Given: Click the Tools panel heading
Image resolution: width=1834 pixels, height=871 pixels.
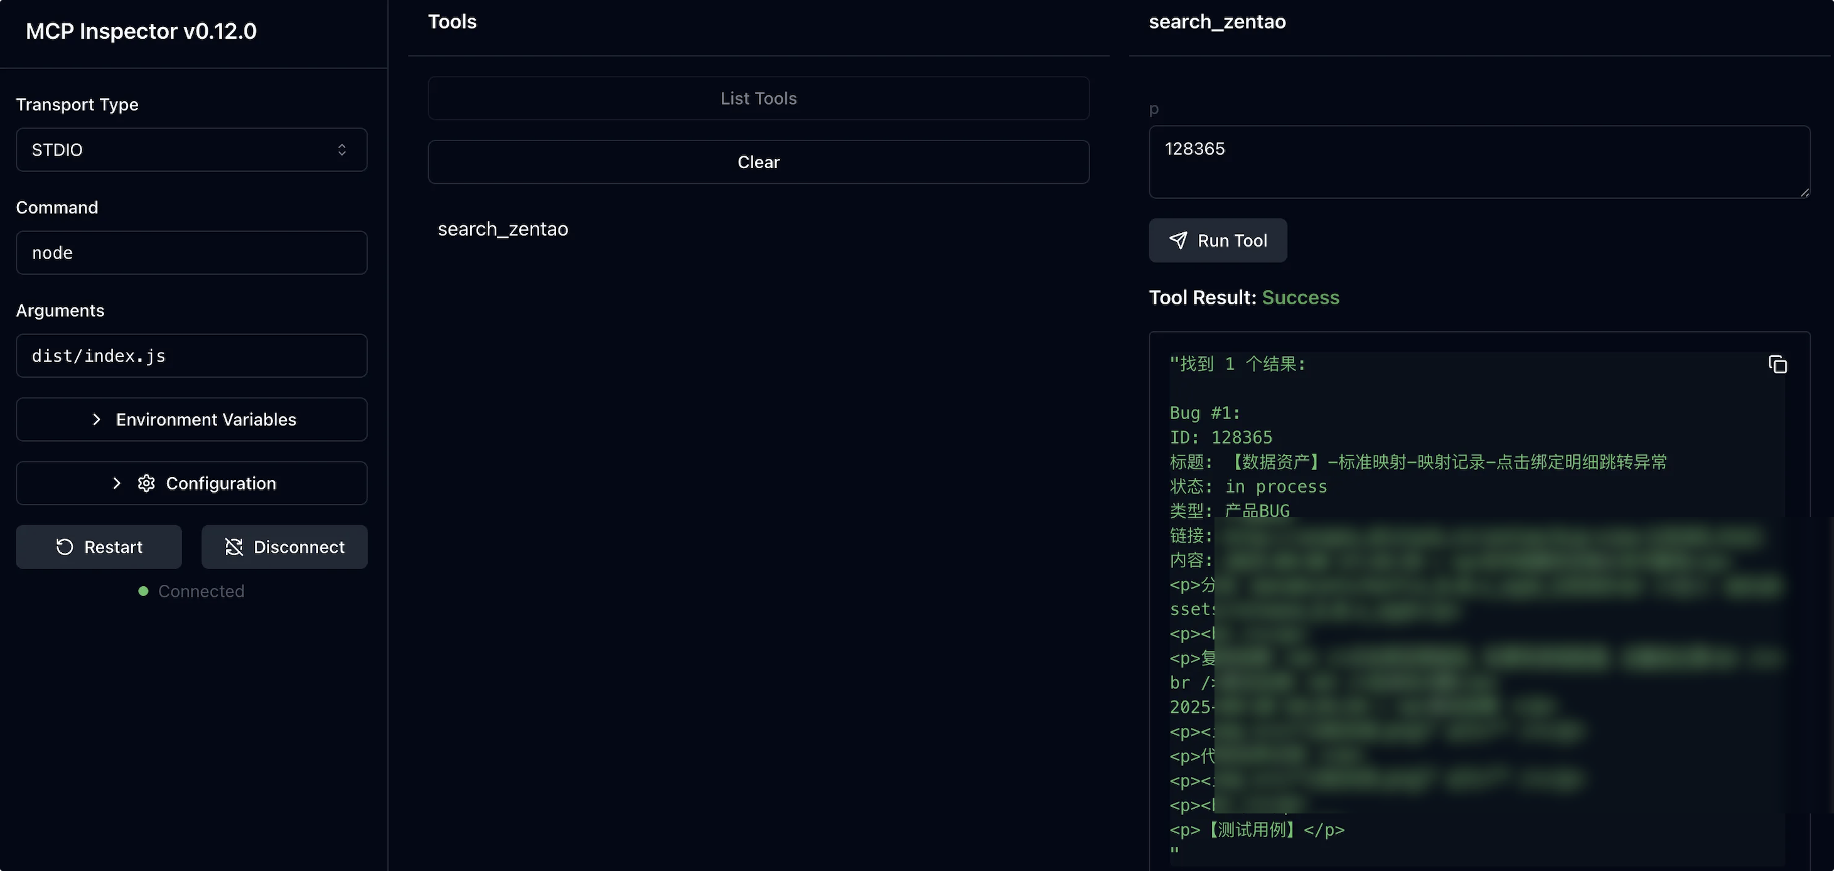Looking at the screenshot, I should tap(452, 22).
